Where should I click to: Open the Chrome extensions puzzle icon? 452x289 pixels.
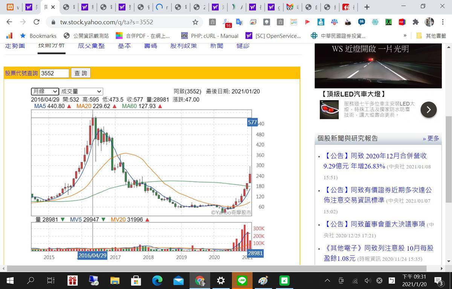click(415, 22)
